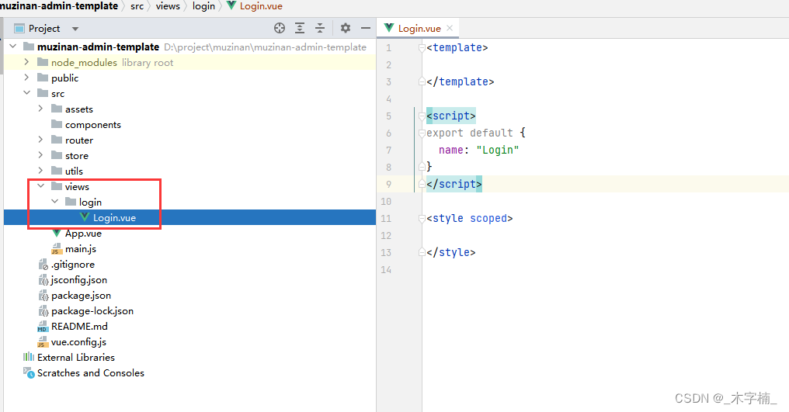Select the vue.config.js file
This screenshot has width=789, height=412.
tap(78, 341)
